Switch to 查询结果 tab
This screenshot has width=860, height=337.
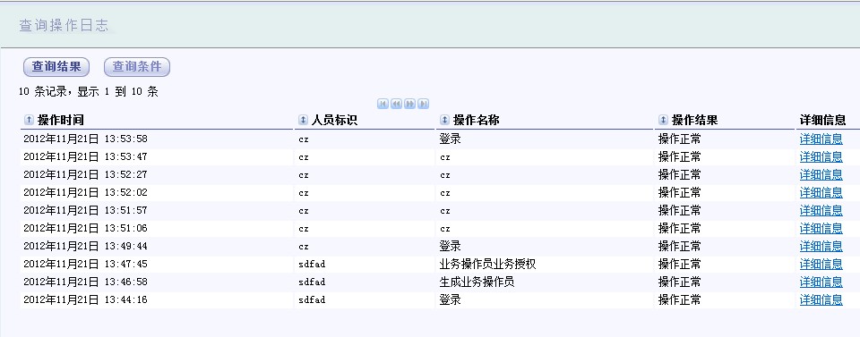click(x=56, y=67)
